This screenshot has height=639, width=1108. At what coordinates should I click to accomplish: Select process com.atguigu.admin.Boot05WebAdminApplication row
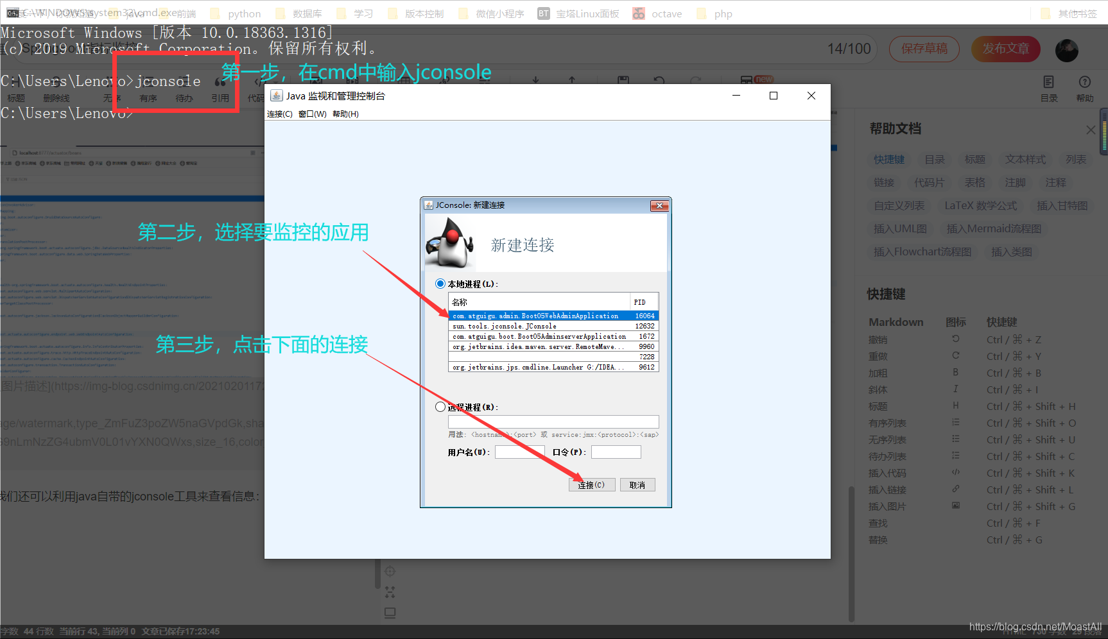point(553,316)
